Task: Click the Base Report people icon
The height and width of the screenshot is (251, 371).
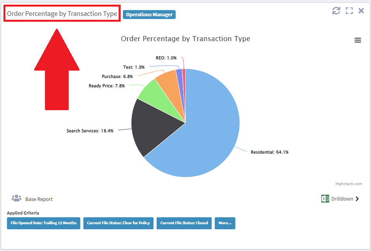Action: [x=16, y=199]
